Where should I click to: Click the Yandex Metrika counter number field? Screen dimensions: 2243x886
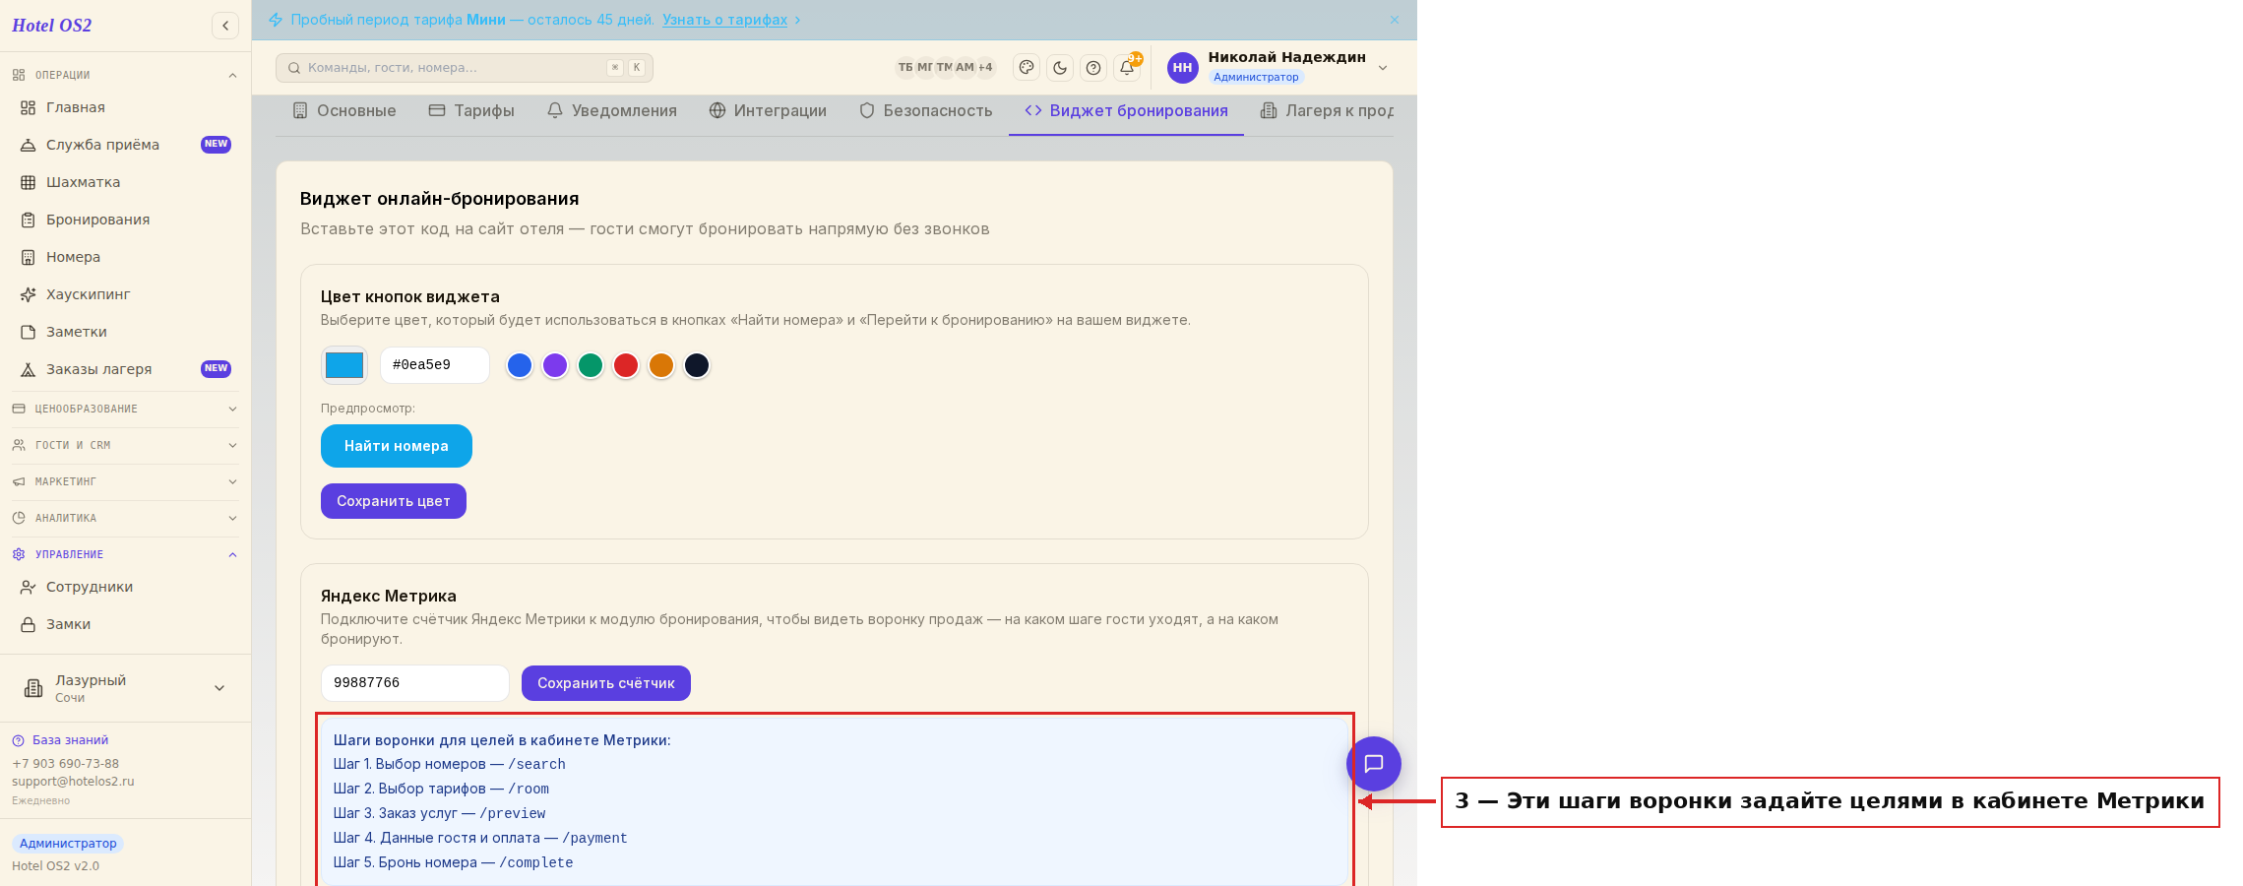(x=415, y=683)
